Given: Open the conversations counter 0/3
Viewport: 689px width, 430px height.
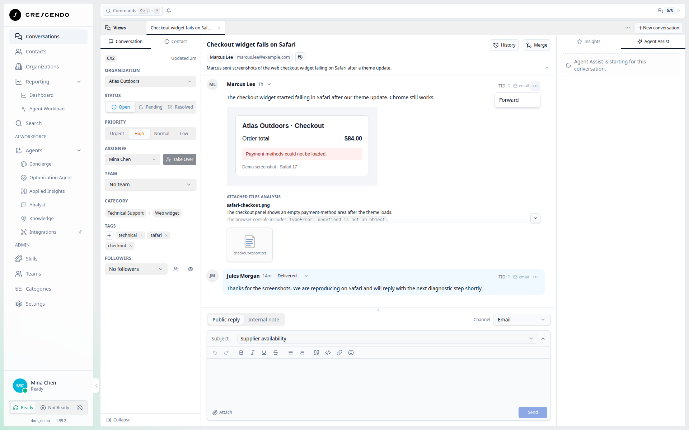Looking at the screenshot, I should 669,11.
